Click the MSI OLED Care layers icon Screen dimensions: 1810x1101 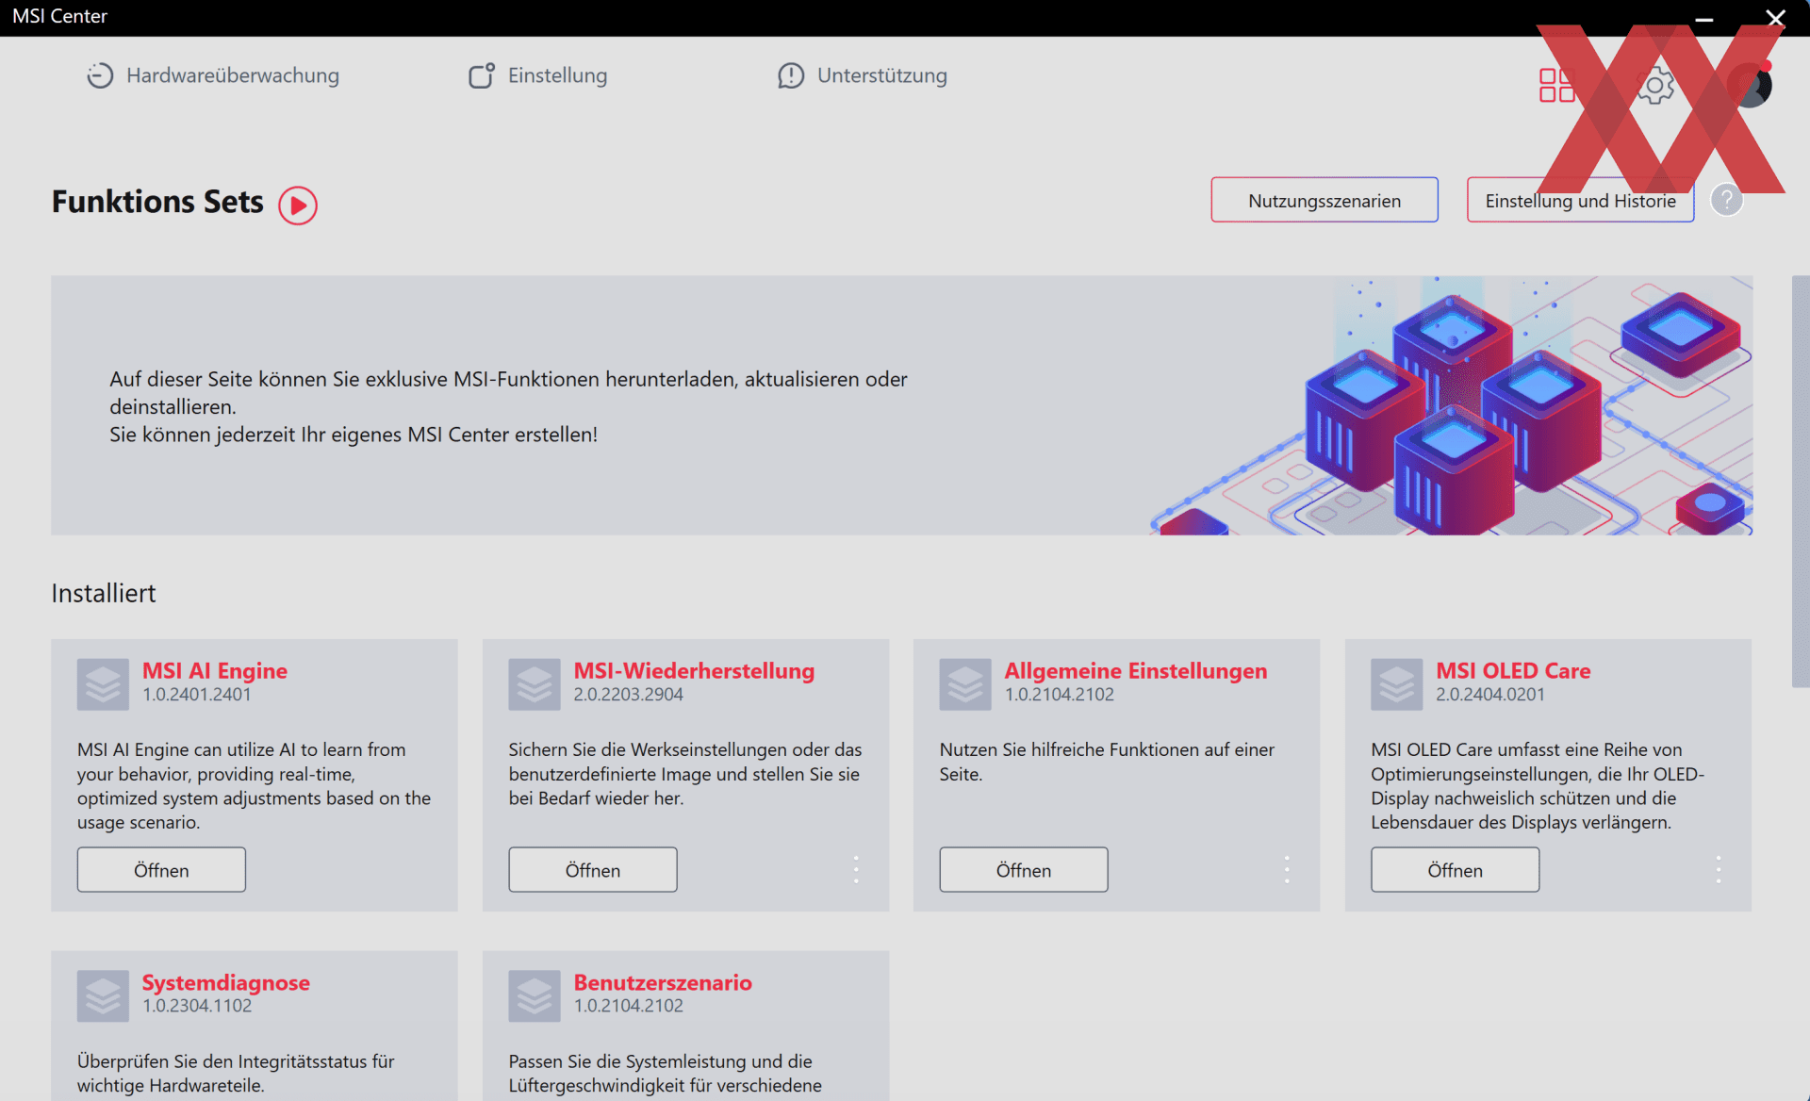coord(1397,684)
